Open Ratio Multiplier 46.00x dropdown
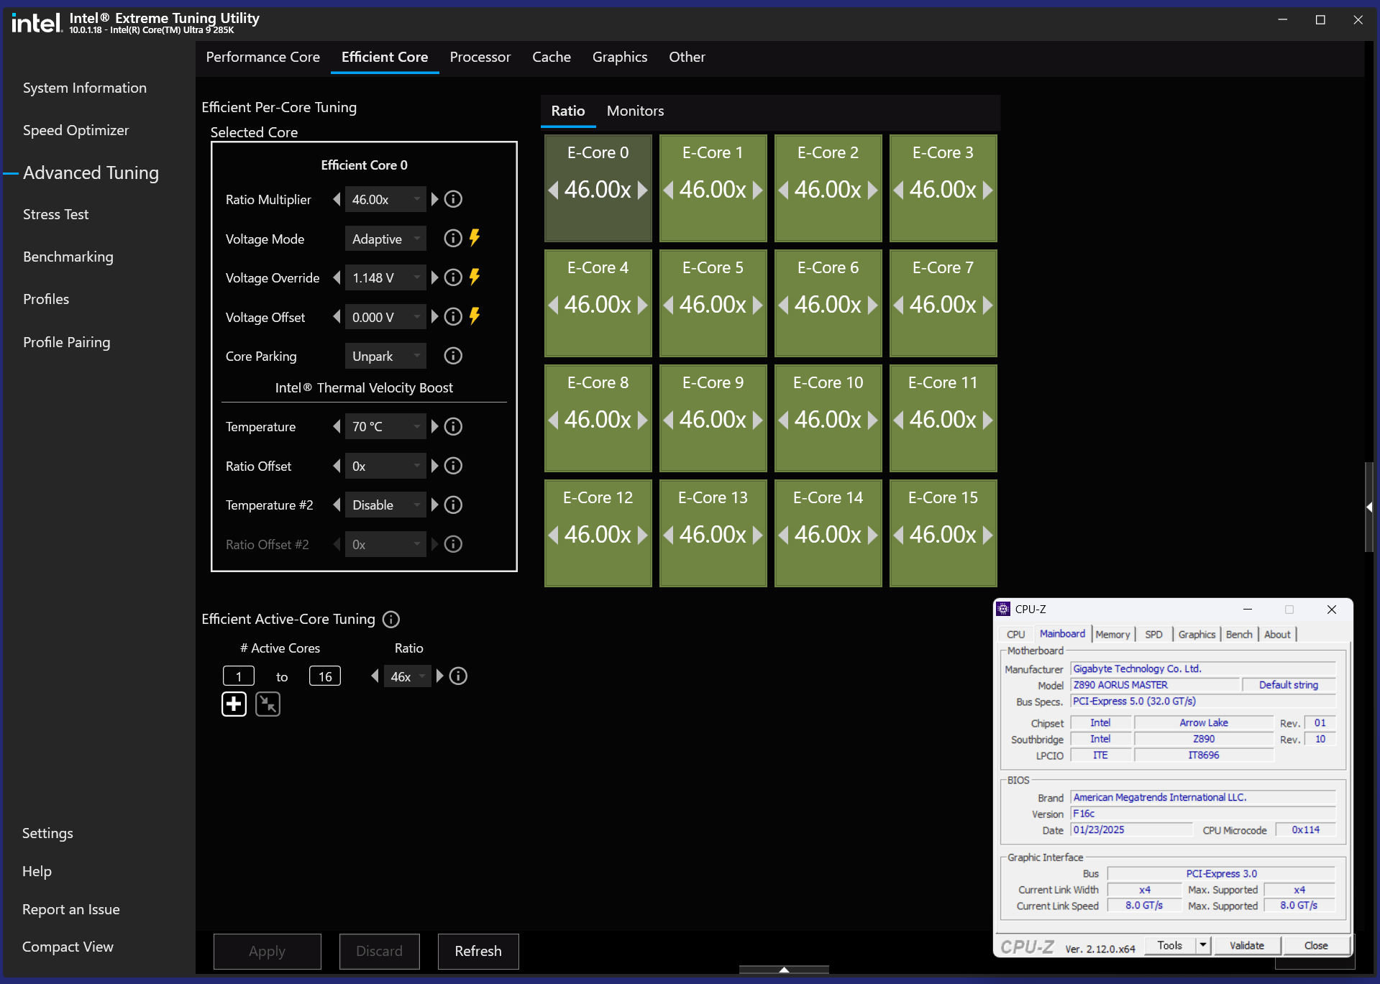This screenshot has height=984, width=1380. tap(385, 199)
